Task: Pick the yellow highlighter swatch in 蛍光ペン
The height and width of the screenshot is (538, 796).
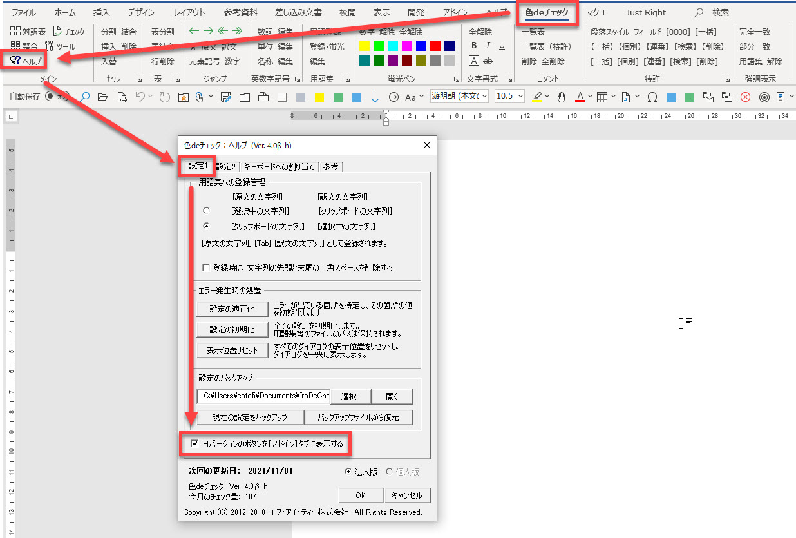Action: click(x=365, y=46)
